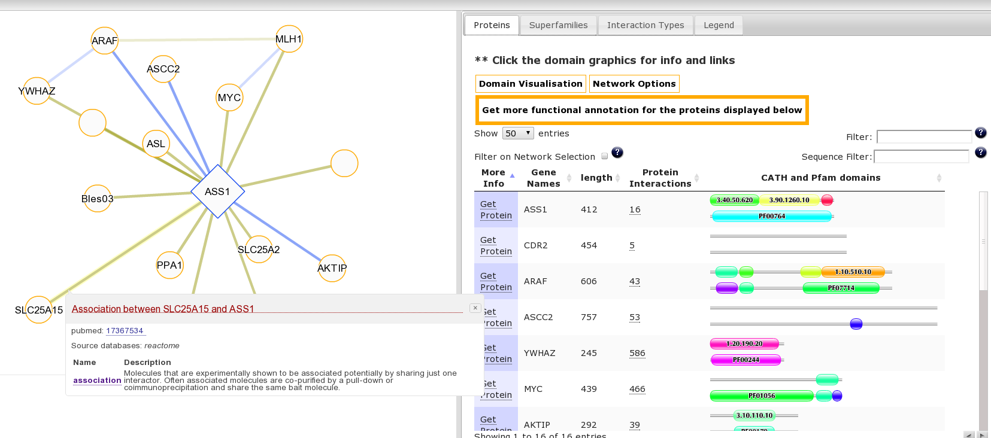Click the Network Options button

pyautogui.click(x=634, y=84)
